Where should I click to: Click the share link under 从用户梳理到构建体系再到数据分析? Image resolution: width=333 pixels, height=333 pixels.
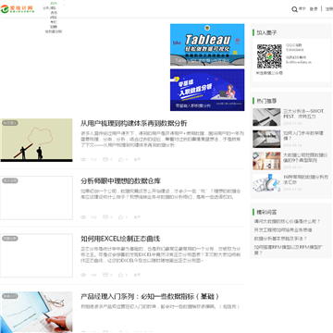tap(137, 159)
